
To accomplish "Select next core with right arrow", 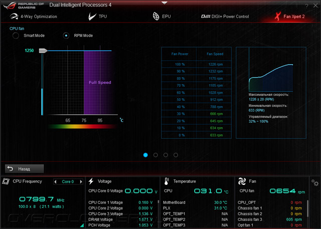I will [81, 181].
